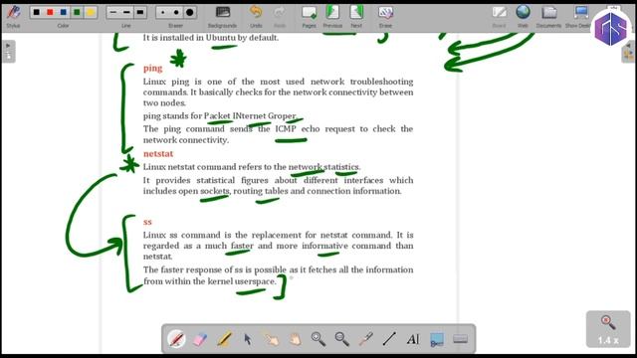The image size is (637, 358).
Task: Select the black pen color
Action: [37, 12]
